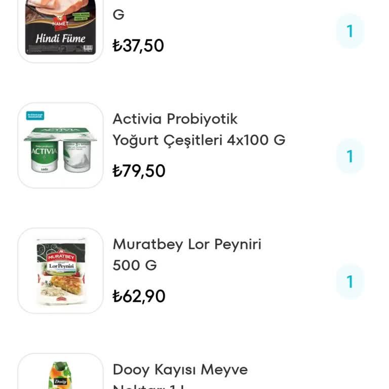The width and height of the screenshot is (389, 389).
Task: Tap the lone G weight text above ₺37,50
Action: point(118,14)
